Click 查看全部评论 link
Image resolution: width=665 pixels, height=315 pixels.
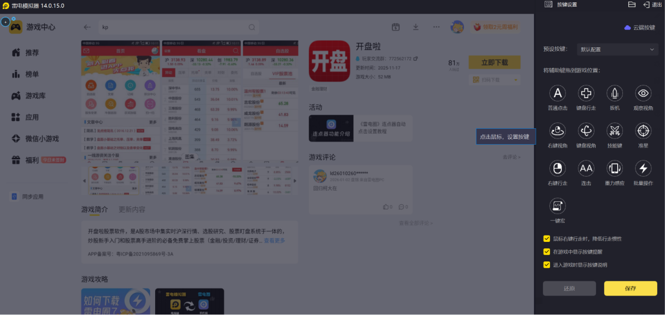click(x=415, y=223)
